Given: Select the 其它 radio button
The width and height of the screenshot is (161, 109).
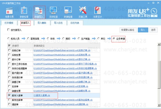Looking at the screenshot, I should [x=99, y=38].
